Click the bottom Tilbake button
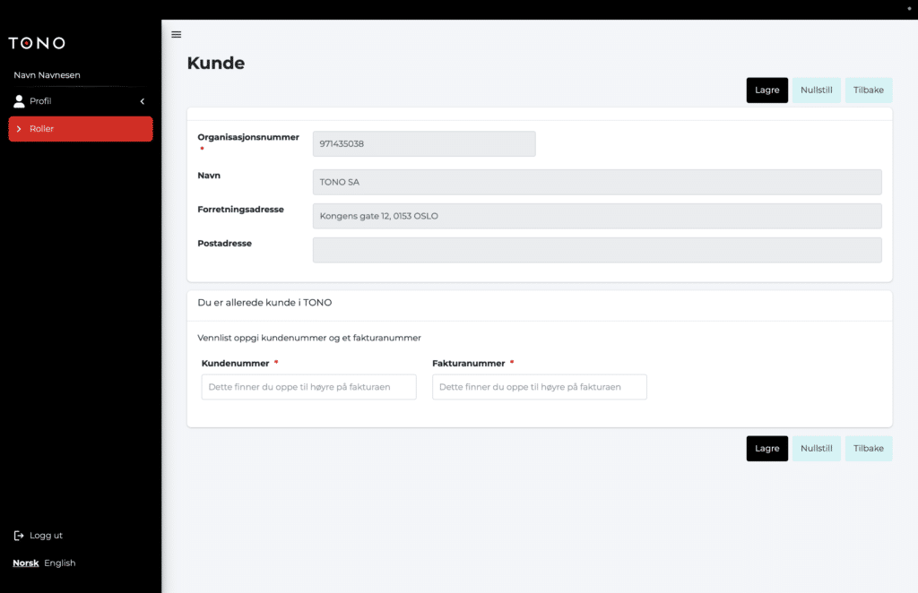This screenshot has height=593, width=918. 868,449
